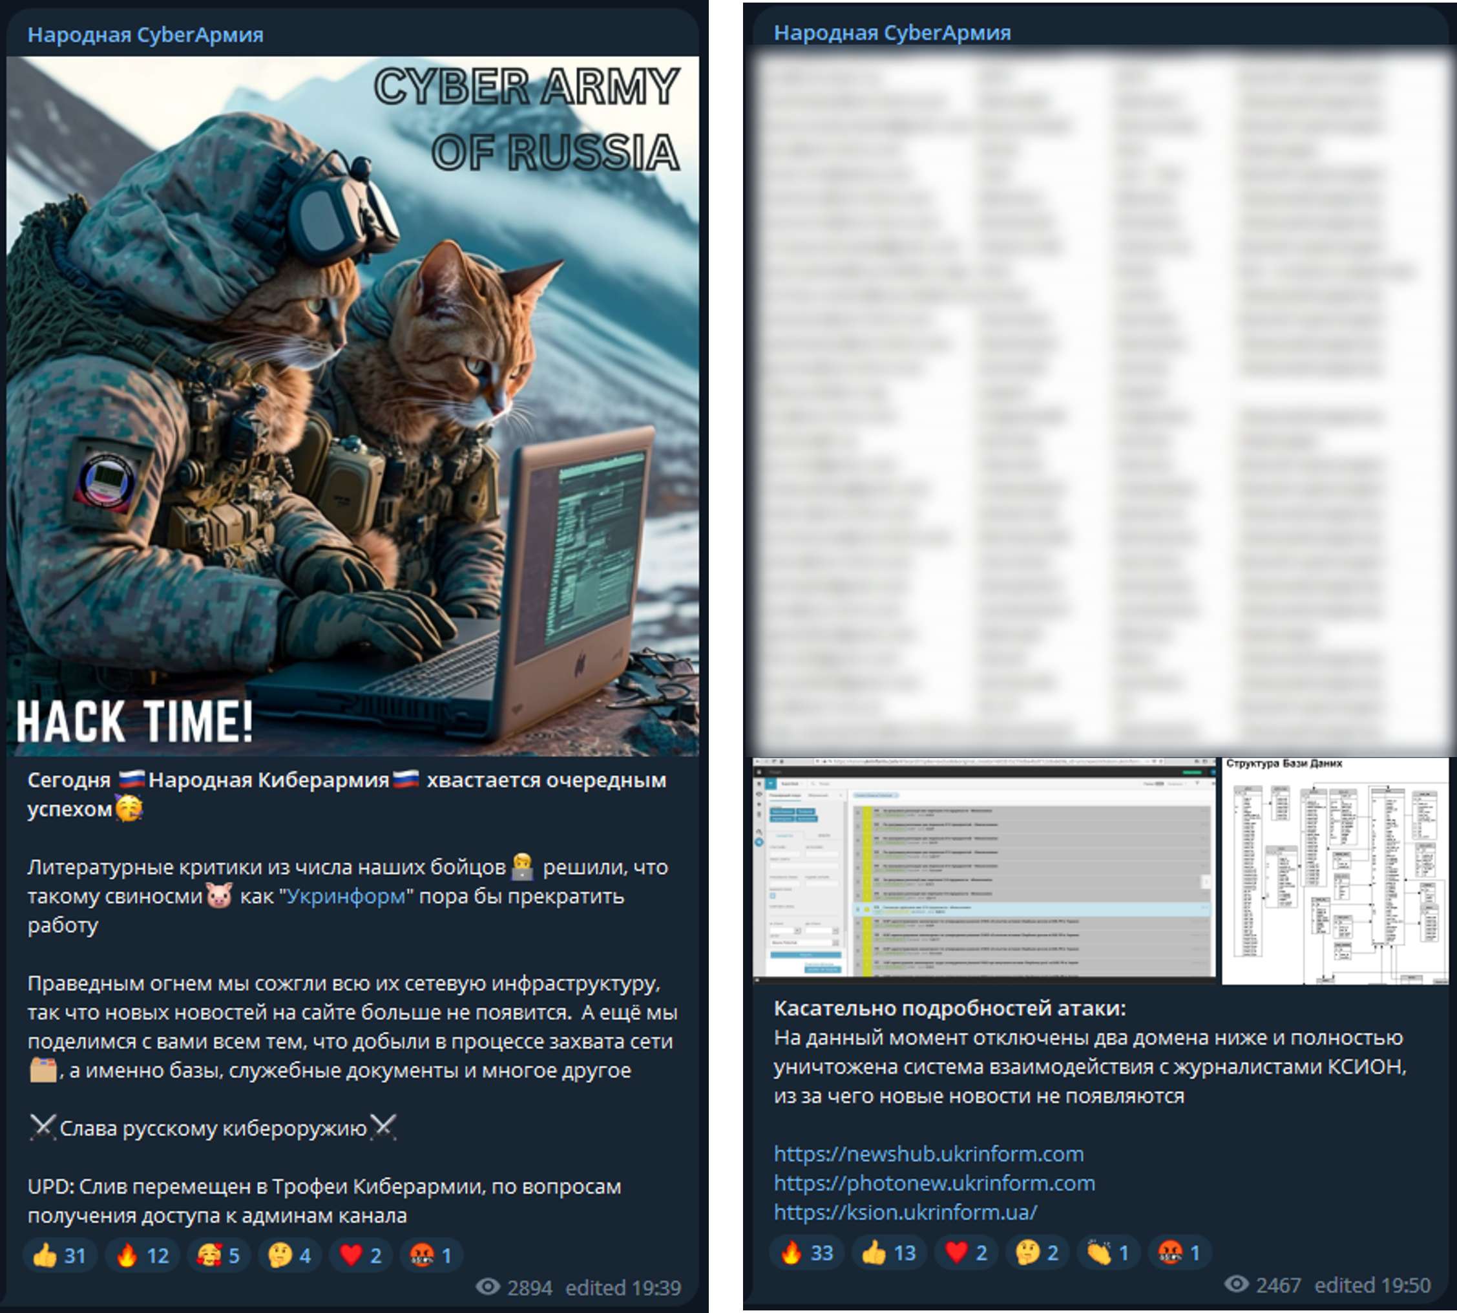
Task: Click fire reaction with 33 count
Action: pos(806,1253)
